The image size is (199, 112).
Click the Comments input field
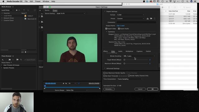[x=136, y=22]
